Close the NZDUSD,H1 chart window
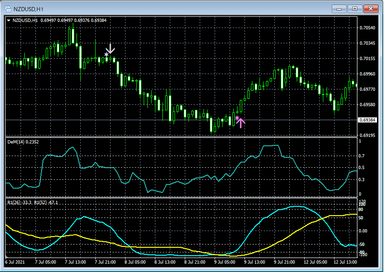The width and height of the screenshot is (384, 272). coord(370,8)
